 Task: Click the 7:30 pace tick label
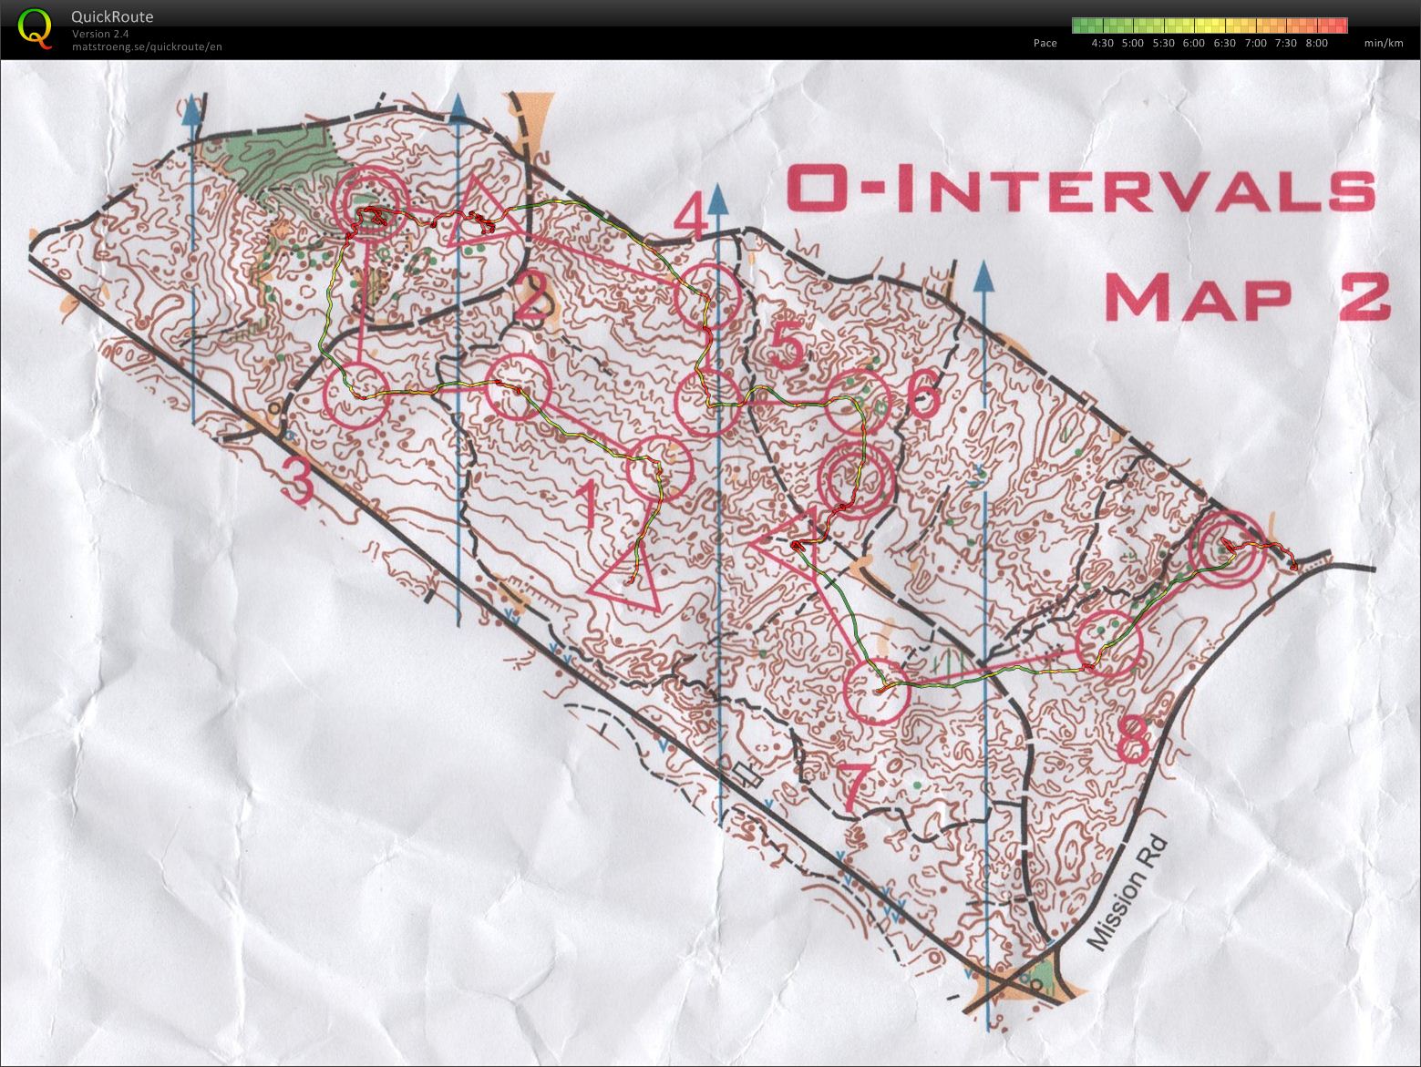click(1286, 43)
